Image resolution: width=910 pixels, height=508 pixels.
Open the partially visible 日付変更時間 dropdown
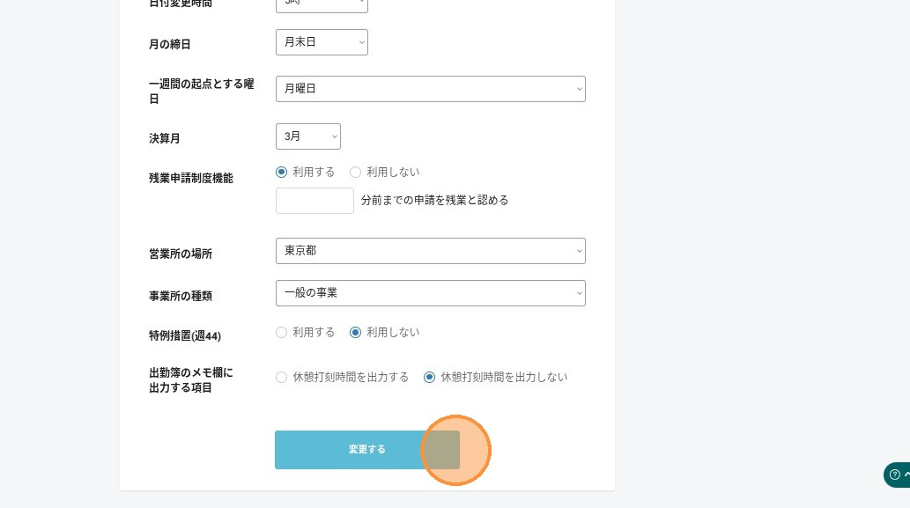click(x=322, y=4)
